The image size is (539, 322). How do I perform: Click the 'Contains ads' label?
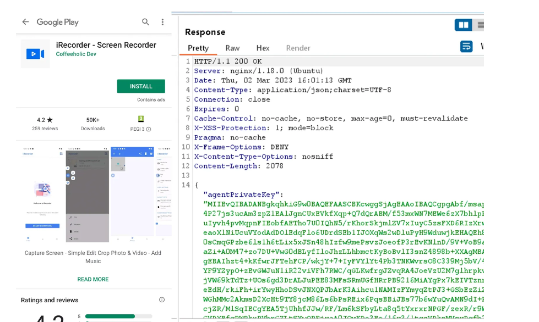pos(151,100)
